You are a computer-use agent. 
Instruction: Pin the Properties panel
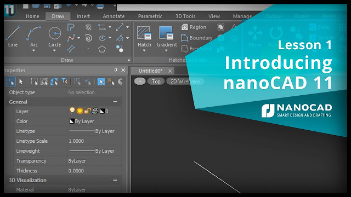pos(116,70)
